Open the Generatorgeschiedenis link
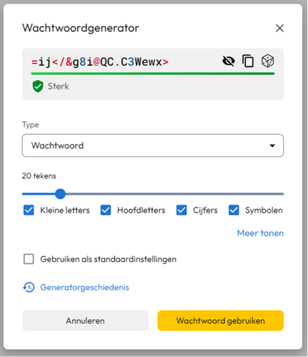 coord(85,287)
